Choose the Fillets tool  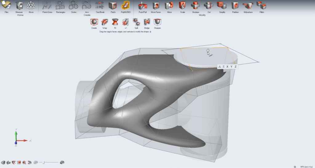(x=261, y=6)
